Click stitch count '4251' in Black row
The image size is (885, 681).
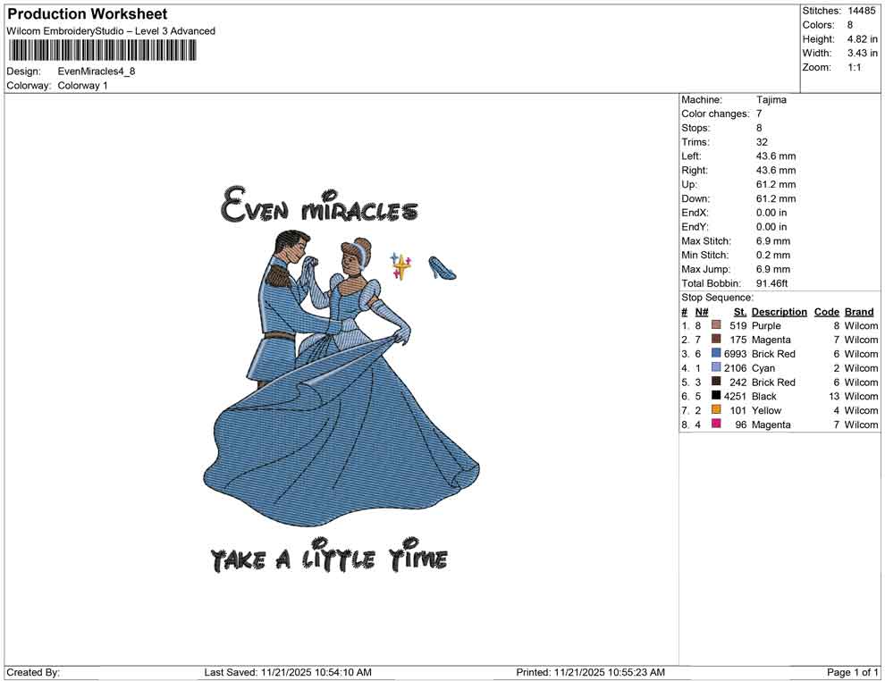tap(736, 396)
